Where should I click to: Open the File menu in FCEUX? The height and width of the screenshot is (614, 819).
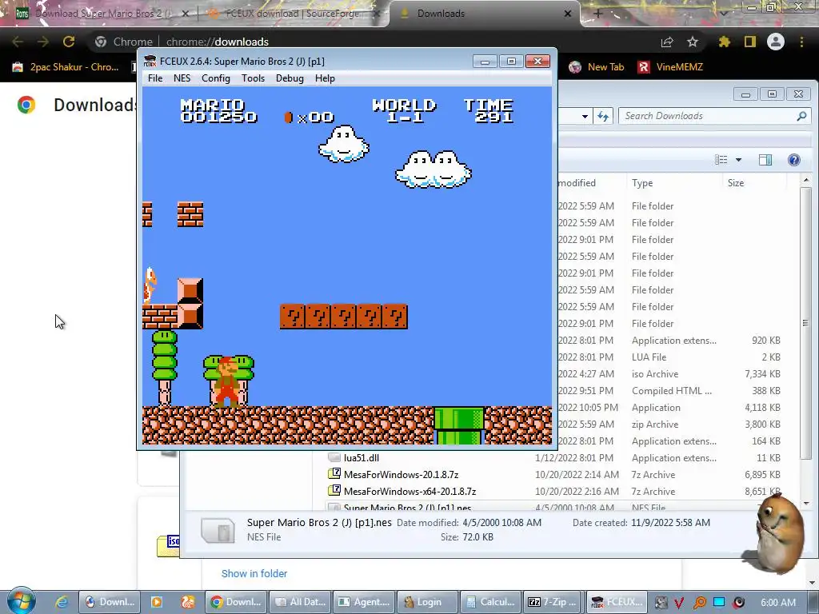[x=155, y=78]
